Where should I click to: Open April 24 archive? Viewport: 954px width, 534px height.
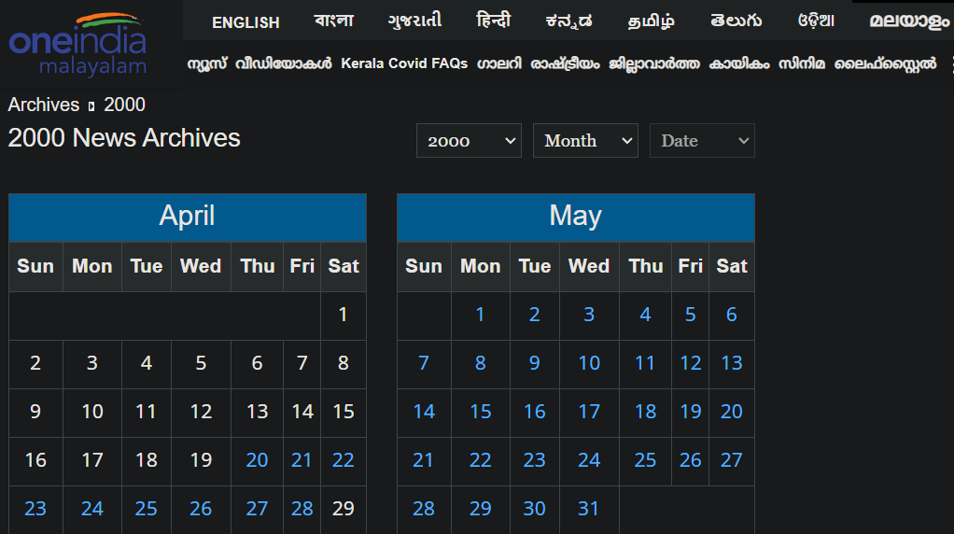[x=91, y=509]
